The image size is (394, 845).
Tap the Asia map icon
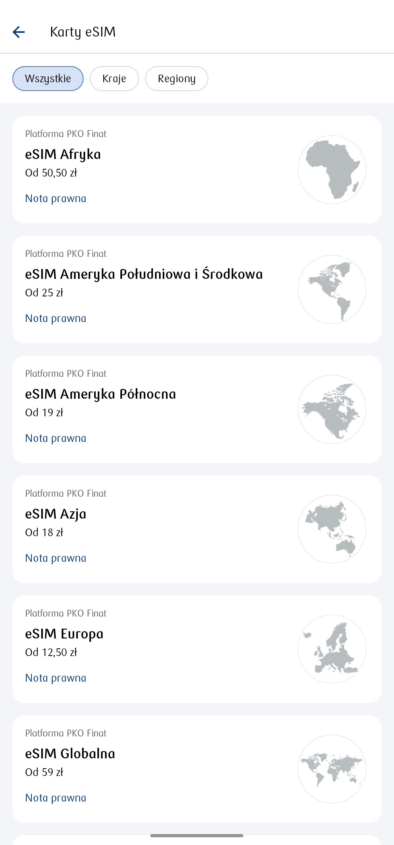click(x=332, y=529)
